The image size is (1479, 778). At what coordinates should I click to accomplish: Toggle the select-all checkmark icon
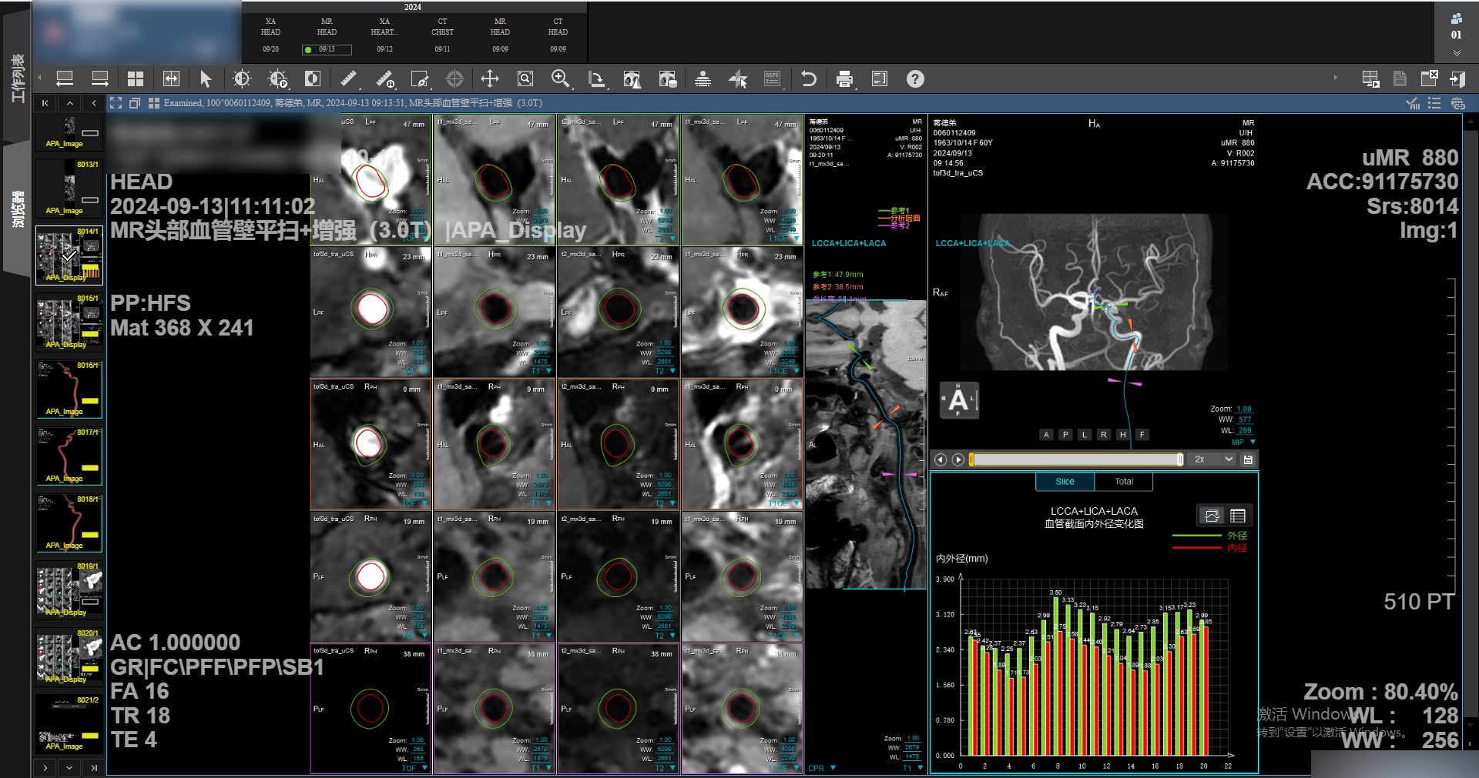click(x=1412, y=103)
